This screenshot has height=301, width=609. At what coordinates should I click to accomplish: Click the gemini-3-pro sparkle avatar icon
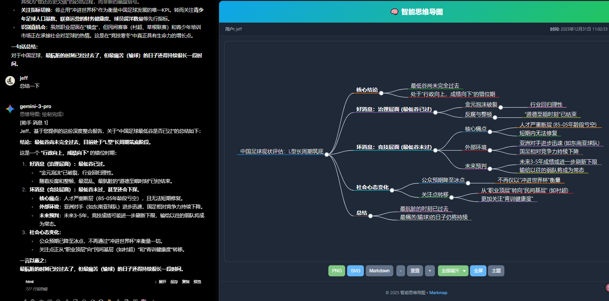[10, 109]
